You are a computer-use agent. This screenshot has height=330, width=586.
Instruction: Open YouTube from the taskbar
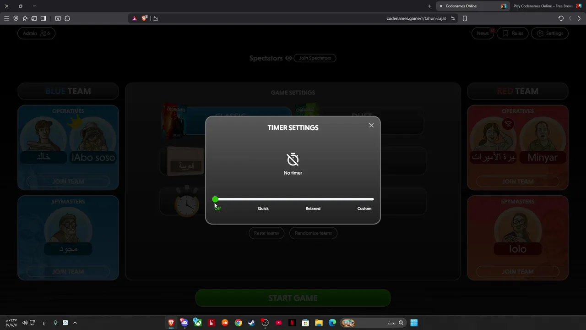(278, 323)
